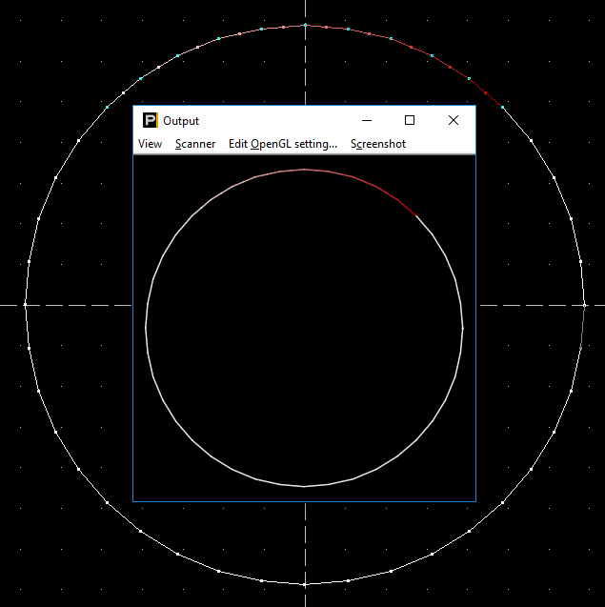Click the Output window title text
The image size is (605, 607).
pos(181,121)
